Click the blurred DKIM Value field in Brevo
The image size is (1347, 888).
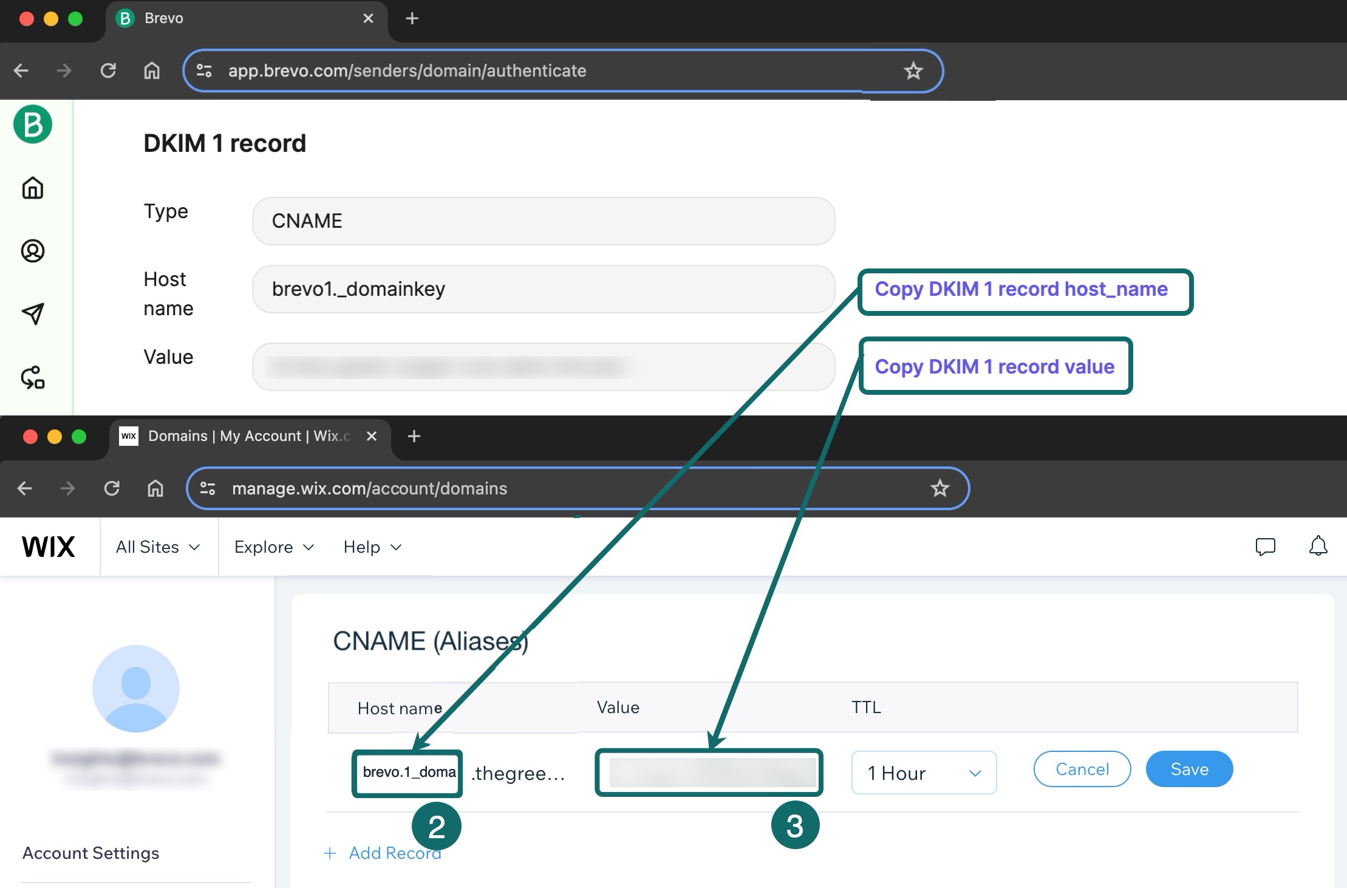[544, 367]
